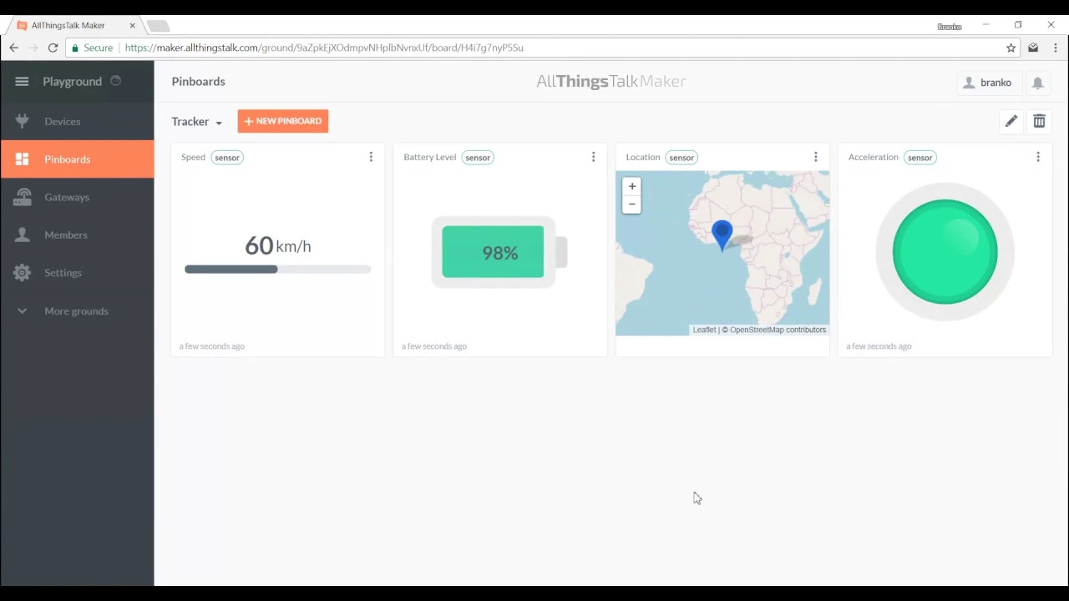Open a new browser tab
Viewport: 1069px width, 601px height.
pyautogui.click(x=159, y=26)
